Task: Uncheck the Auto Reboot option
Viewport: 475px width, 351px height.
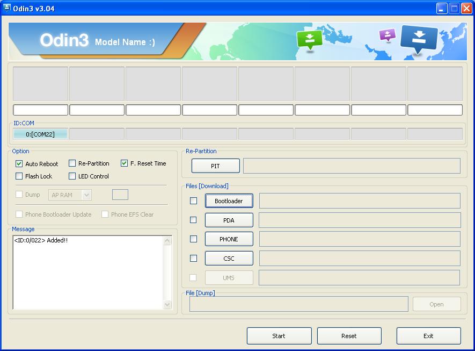Action: [x=19, y=164]
